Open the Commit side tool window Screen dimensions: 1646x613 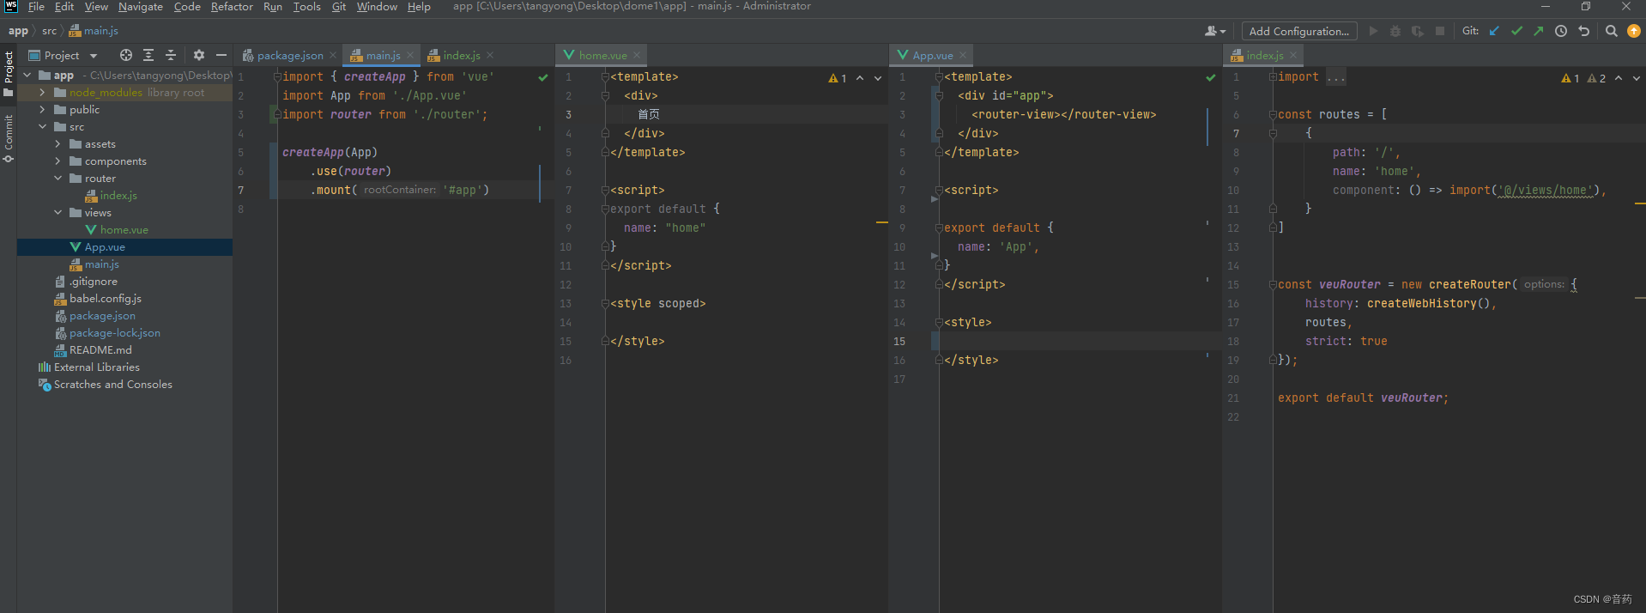(9, 138)
